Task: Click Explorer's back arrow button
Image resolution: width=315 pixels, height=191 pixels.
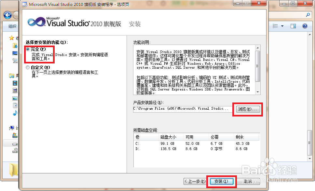Action: (7, 15)
